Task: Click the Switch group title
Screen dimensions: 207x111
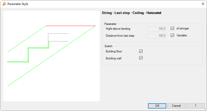Action: click(108, 46)
